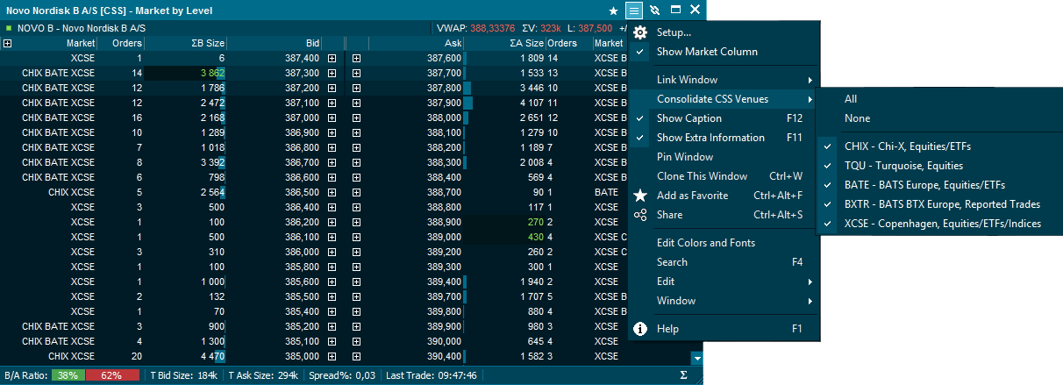Open the Edit submenu
The width and height of the screenshot is (1063, 385).
[x=724, y=282]
